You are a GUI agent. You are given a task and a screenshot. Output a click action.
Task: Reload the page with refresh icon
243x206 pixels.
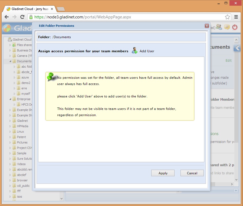tap(22, 17)
